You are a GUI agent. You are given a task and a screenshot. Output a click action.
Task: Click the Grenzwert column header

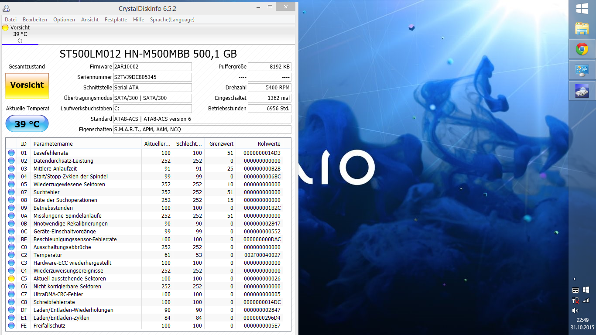pos(220,144)
